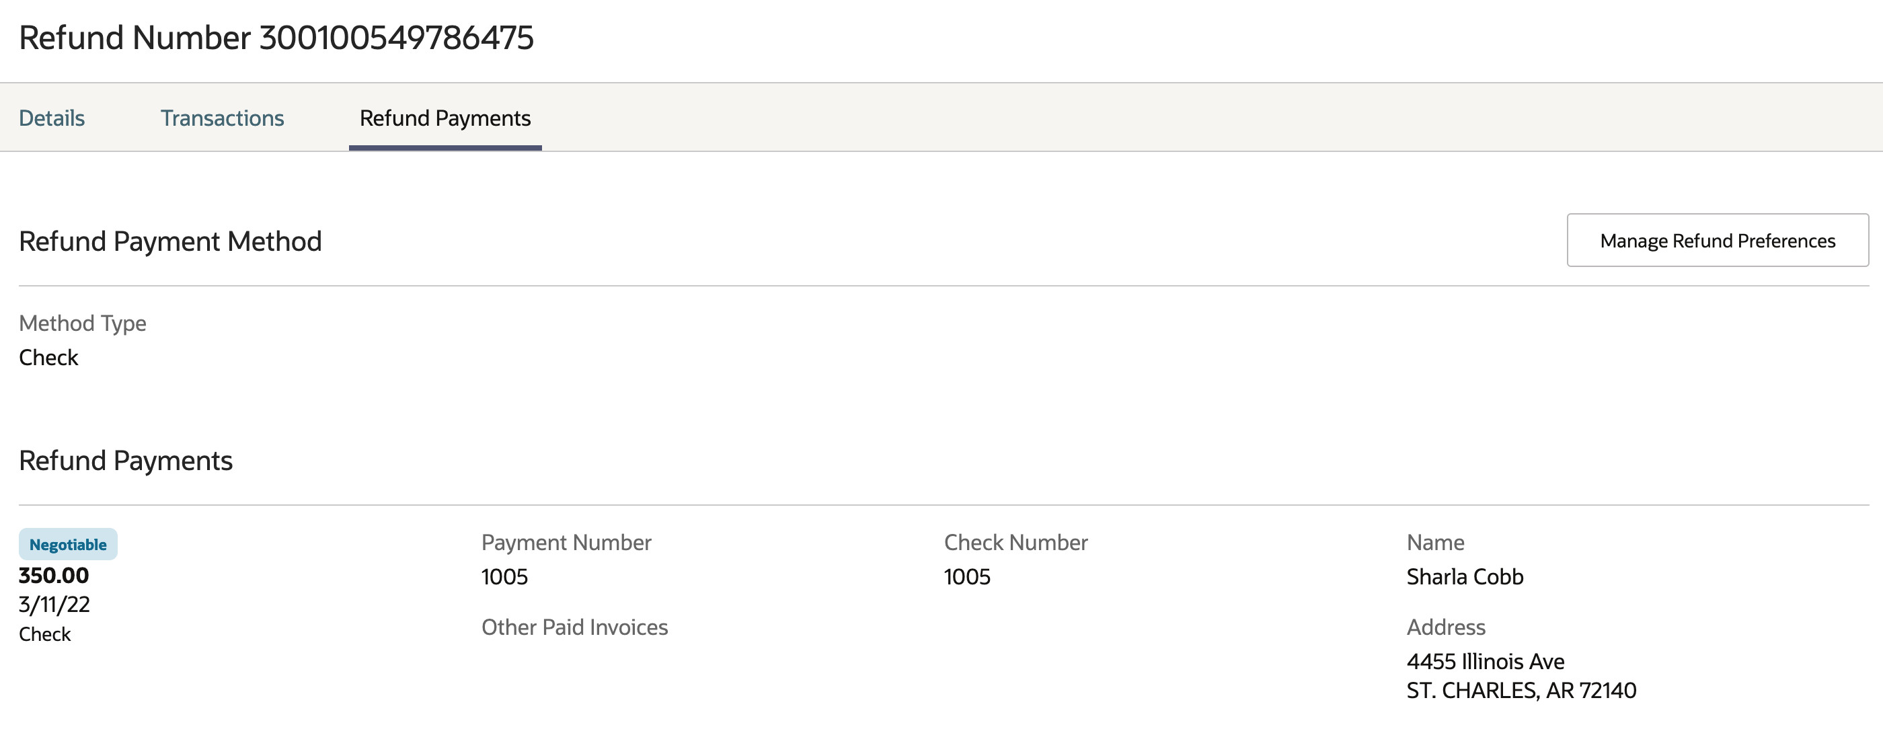The image size is (1883, 729).
Task: Open the Details tab
Action: tap(52, 118)
